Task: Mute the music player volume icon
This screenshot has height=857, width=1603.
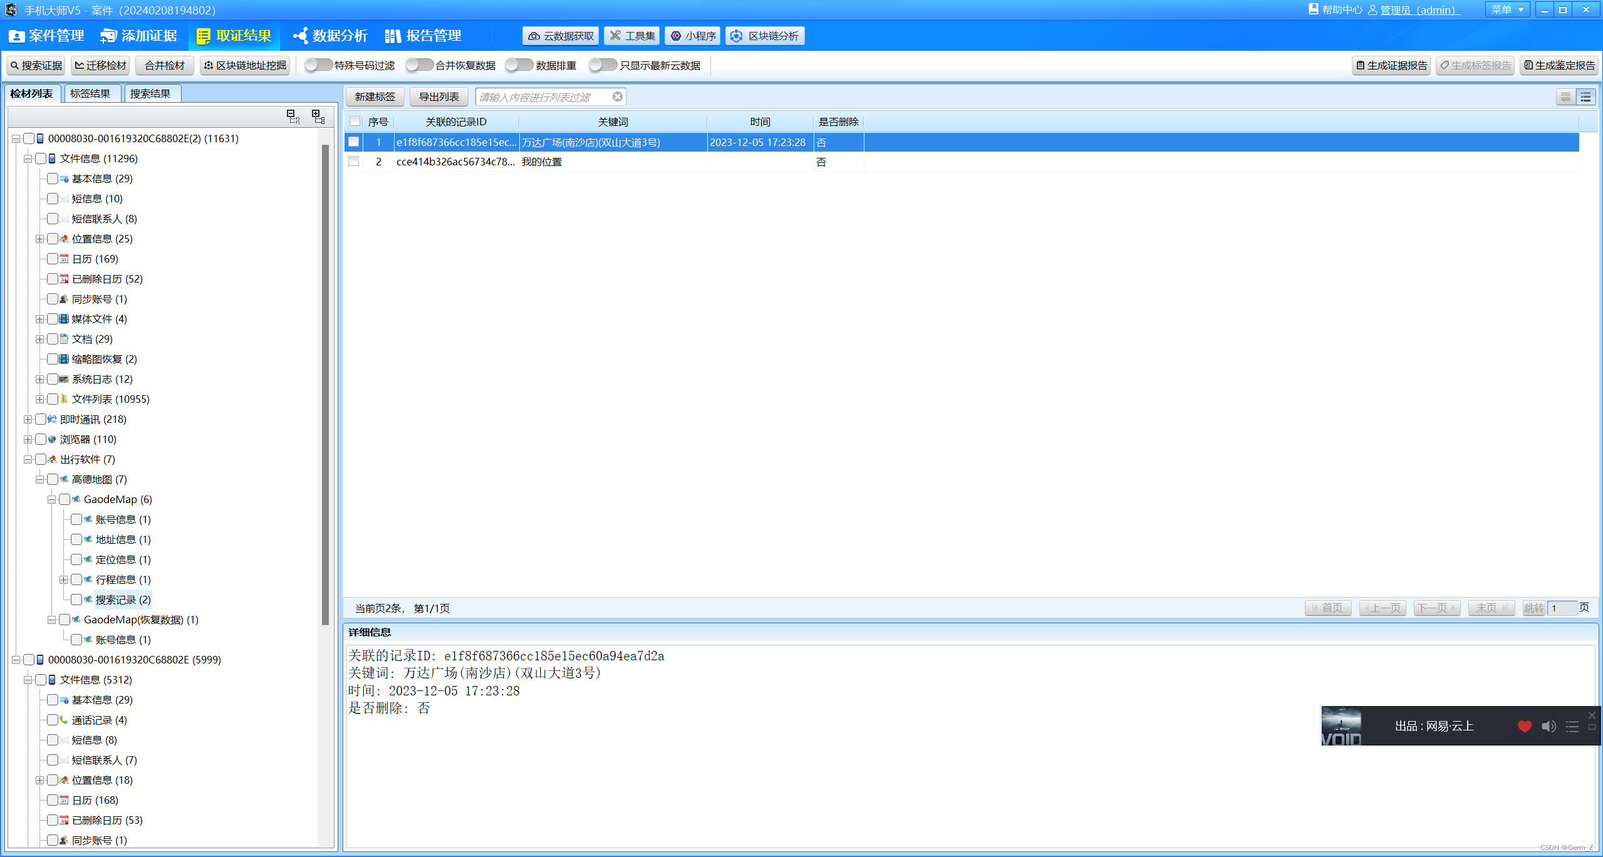Action: click(x=1548, y=726)
